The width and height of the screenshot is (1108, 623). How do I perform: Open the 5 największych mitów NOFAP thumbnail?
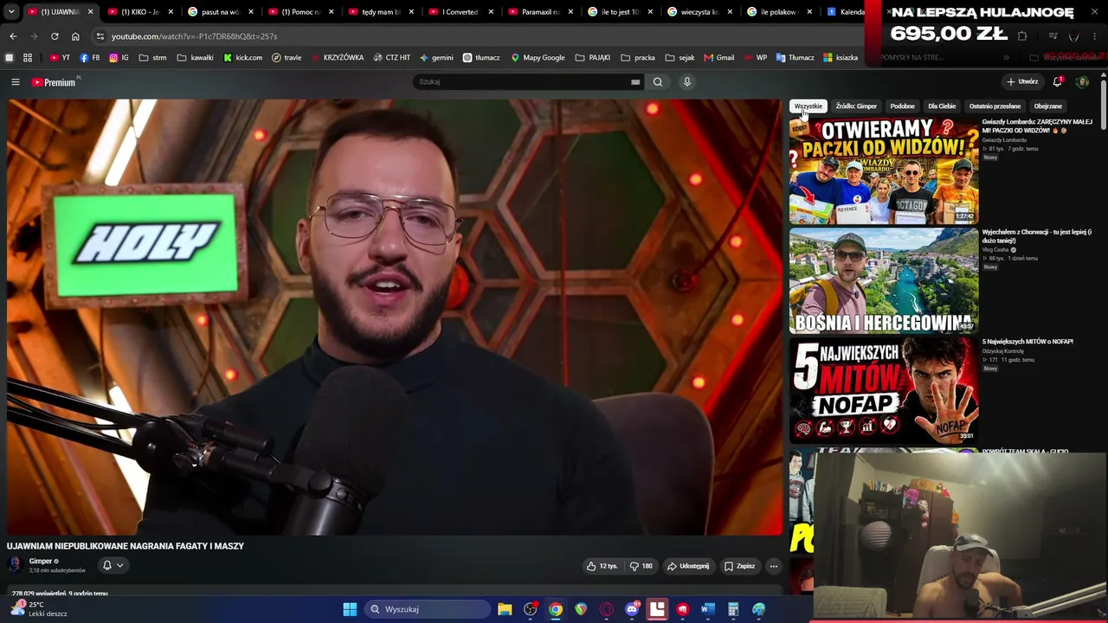(x=884, y=390)
